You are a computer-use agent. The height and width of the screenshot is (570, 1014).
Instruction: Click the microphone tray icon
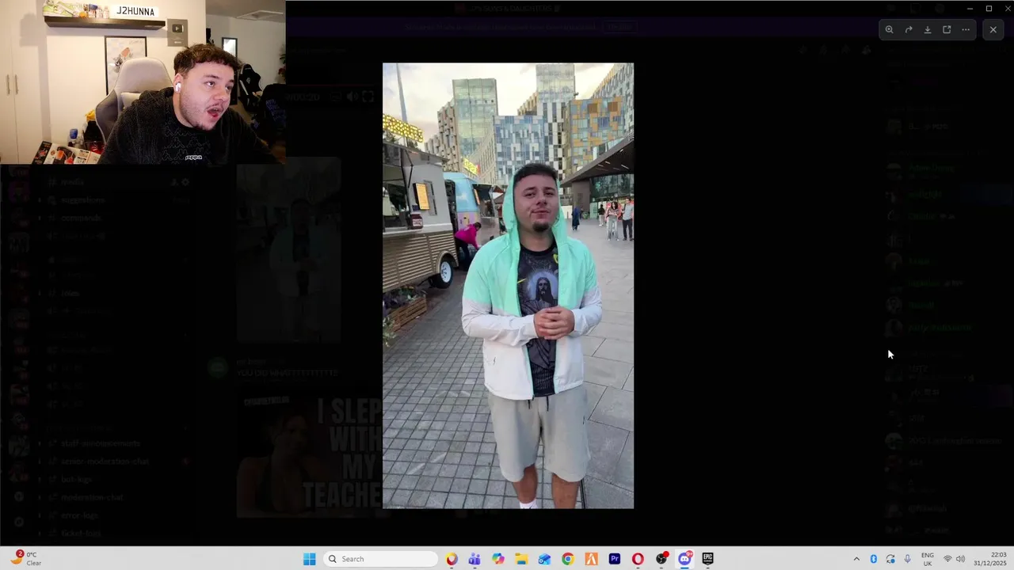[x=907, y=559]
